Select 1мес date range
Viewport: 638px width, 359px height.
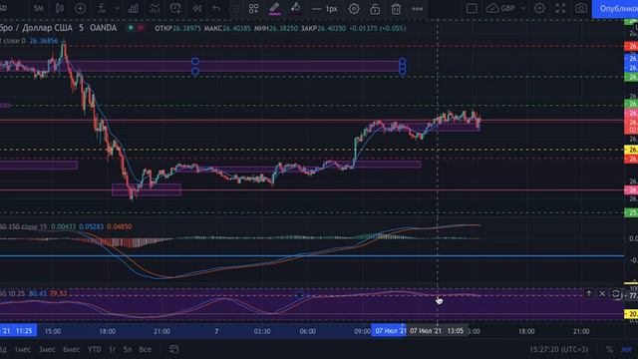click(23, 349)
